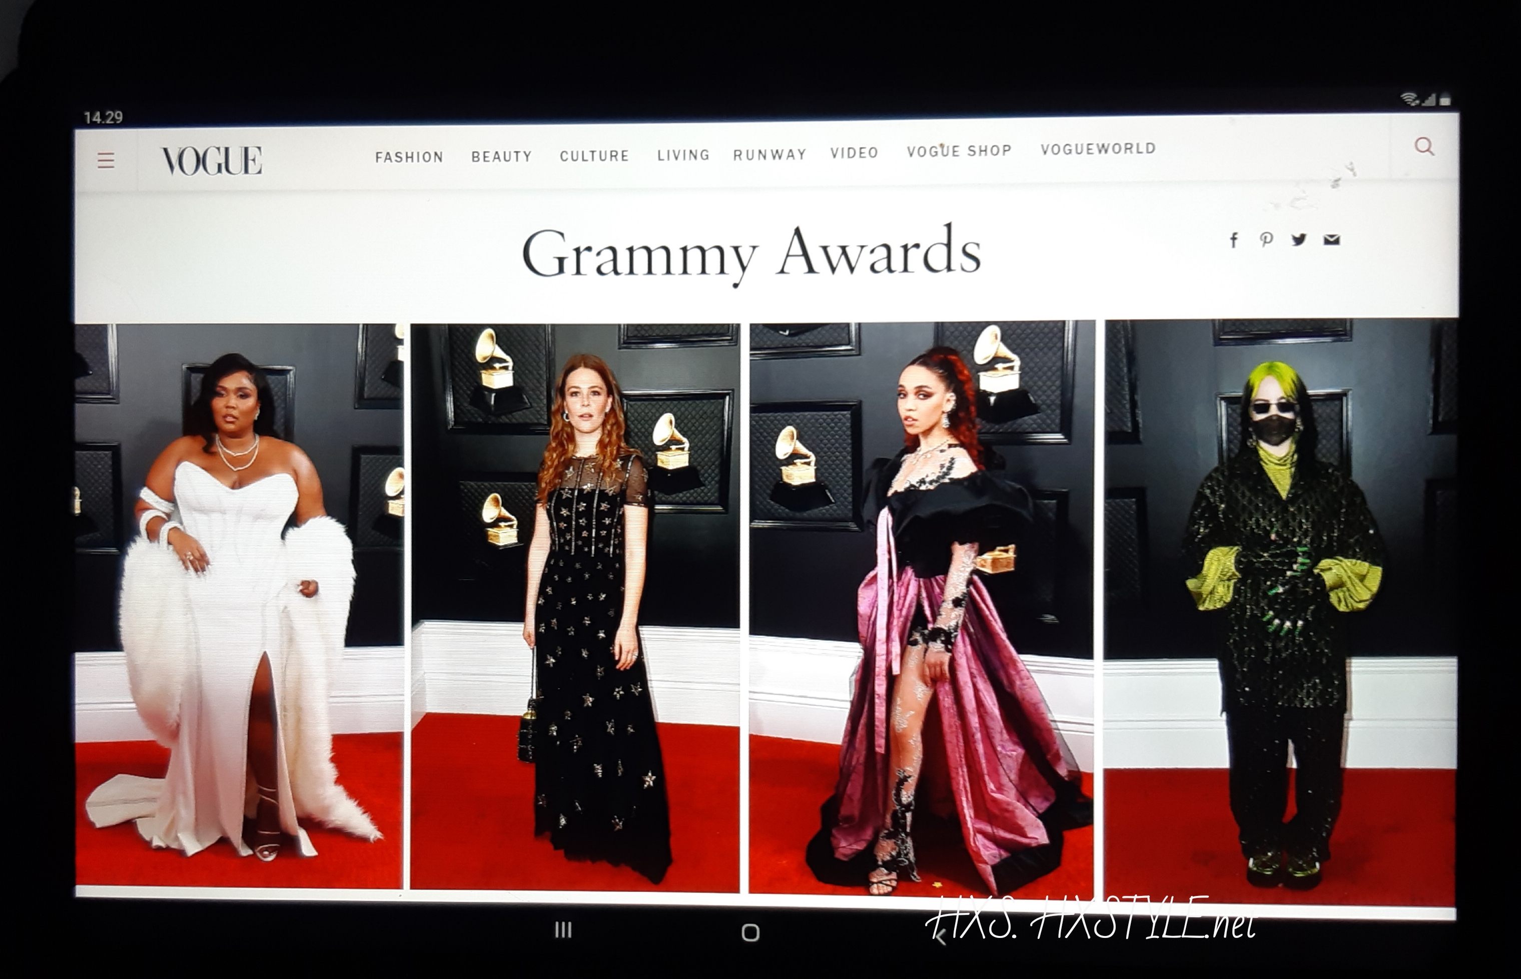This screenshot has width=1521, height=979.
Task: Open the black star dress photo
Action: pos(575,607)
